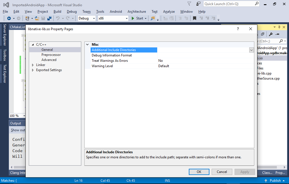
Task: Select the Treat Warnings As Errors value
Action: click(205, 61)
